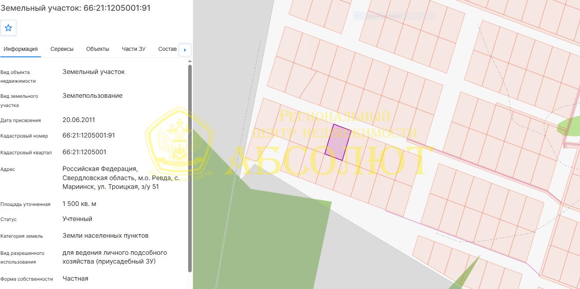Click the label 'Адрес'
Screen dimensions: 580x289
(x=8, y=169)
